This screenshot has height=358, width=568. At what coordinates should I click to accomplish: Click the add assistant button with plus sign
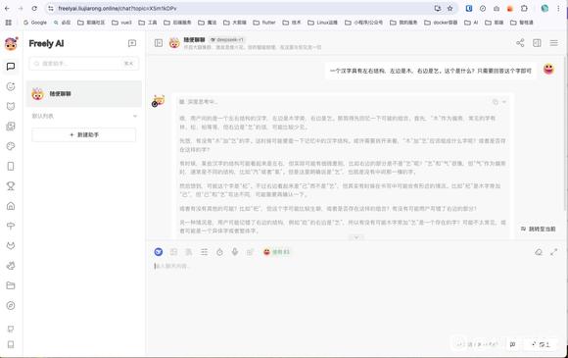coord(84,134)
